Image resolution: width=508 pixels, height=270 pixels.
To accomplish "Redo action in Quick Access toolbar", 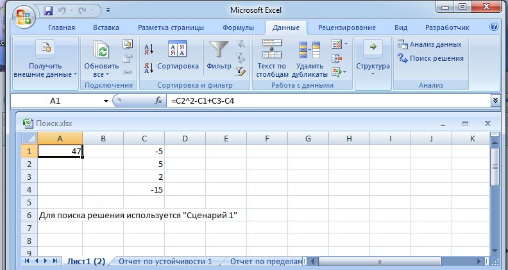I will pos(83,11).
